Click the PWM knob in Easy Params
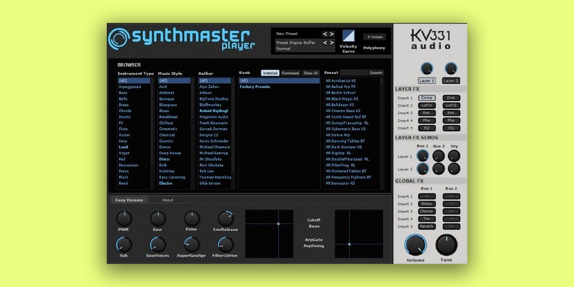This screenshot has width=574, height=287. [x=124, y=218]
